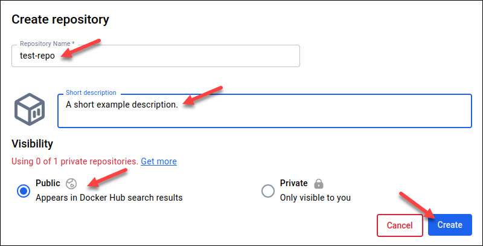Click the padlock icon beside Private
Screen dimensions: 483x246
click(x=319, y=183)
